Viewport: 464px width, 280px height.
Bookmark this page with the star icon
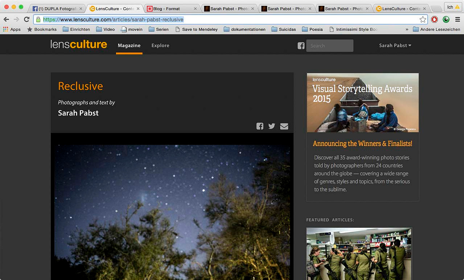423,20
